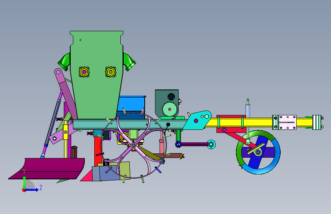Image resolution: width=331 pixels, height=214 pixels.
Task: Select the dark green gearbox housing
Action: [x=163, y=97]
